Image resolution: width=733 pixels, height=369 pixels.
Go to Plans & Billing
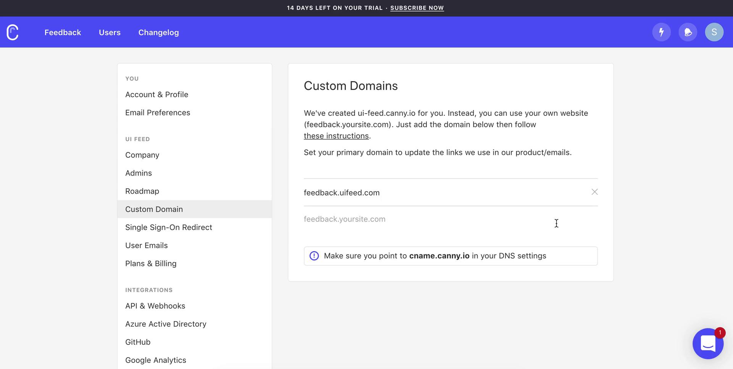(151, 263)
